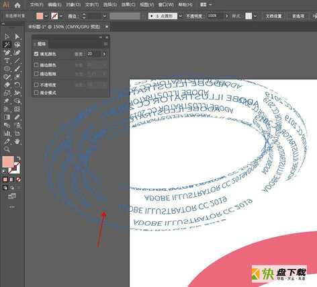Select the Blend tool
This screenshot has height=287, width=317.
(x=7, y=125)
